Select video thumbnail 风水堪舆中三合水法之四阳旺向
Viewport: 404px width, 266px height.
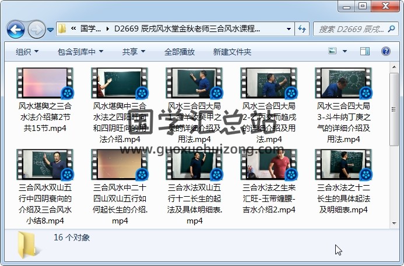pos(120,83)
